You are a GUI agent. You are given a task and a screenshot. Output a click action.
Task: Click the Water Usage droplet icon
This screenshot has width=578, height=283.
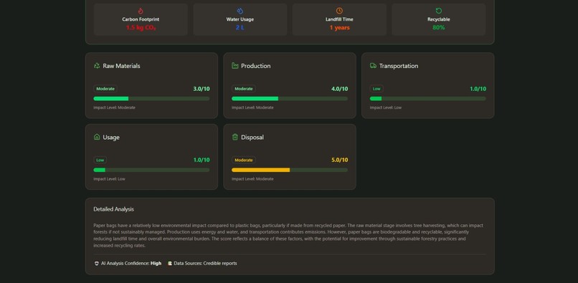click(x=240, y=11)
